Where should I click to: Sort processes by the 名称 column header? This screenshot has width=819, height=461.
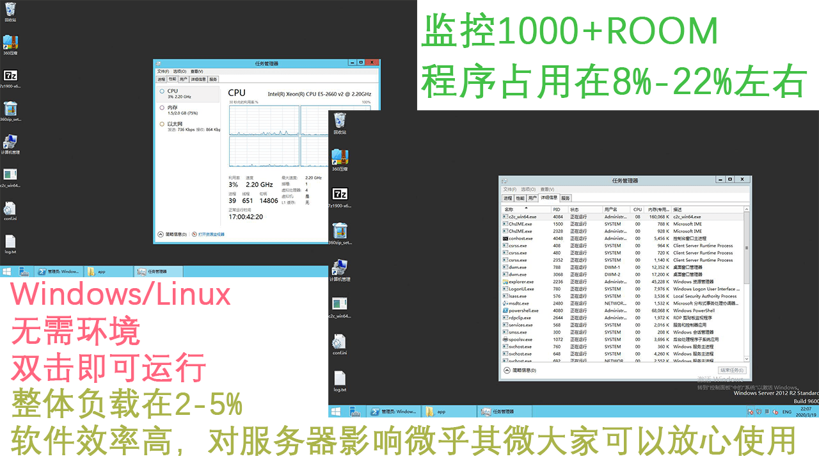click(526, 209)
